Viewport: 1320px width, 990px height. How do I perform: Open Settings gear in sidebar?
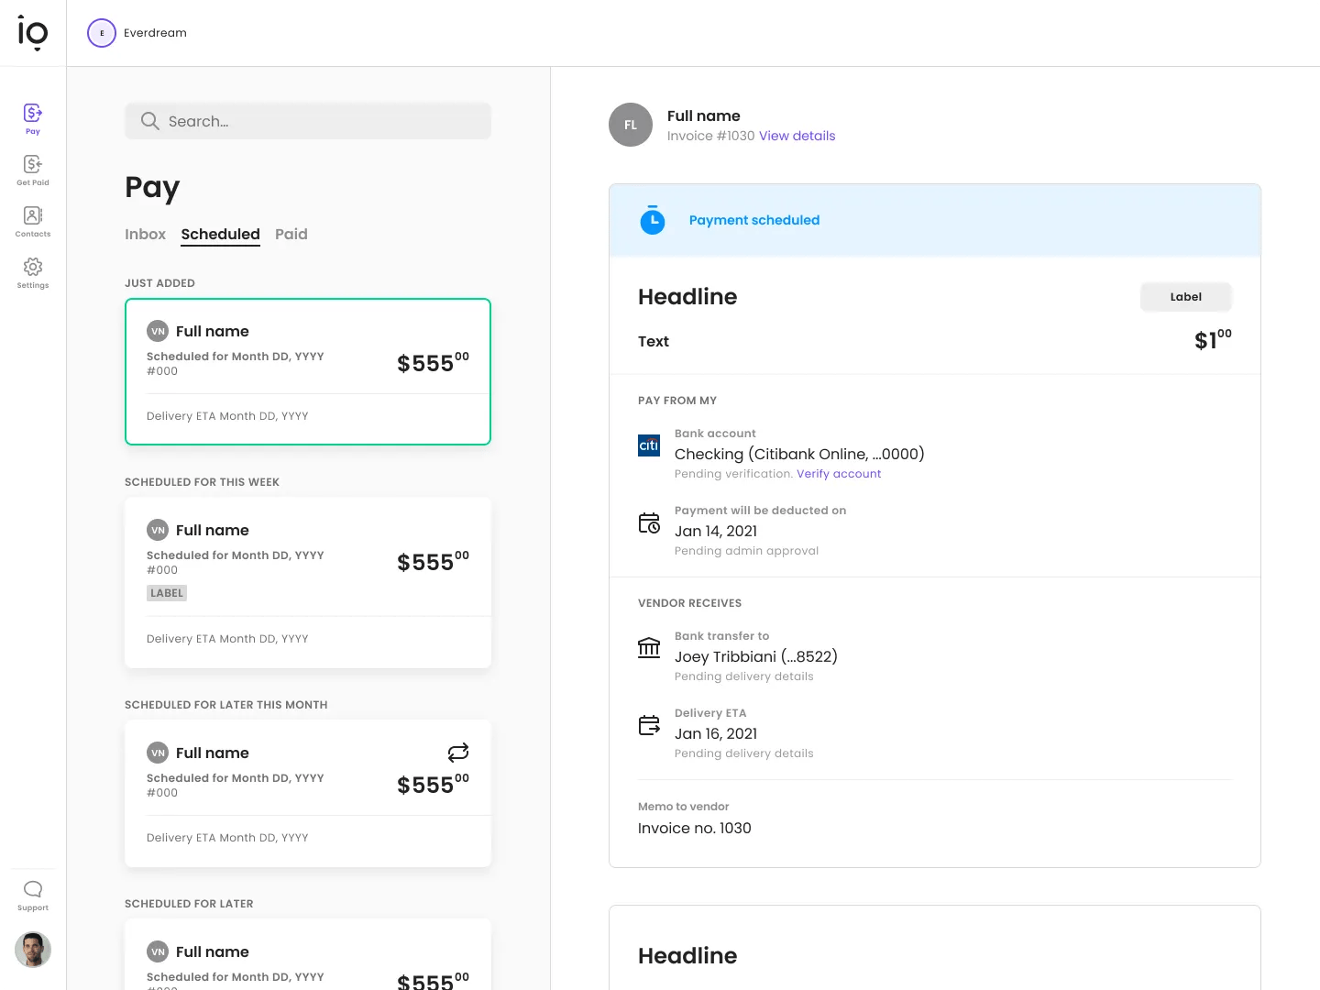[33, 272]
